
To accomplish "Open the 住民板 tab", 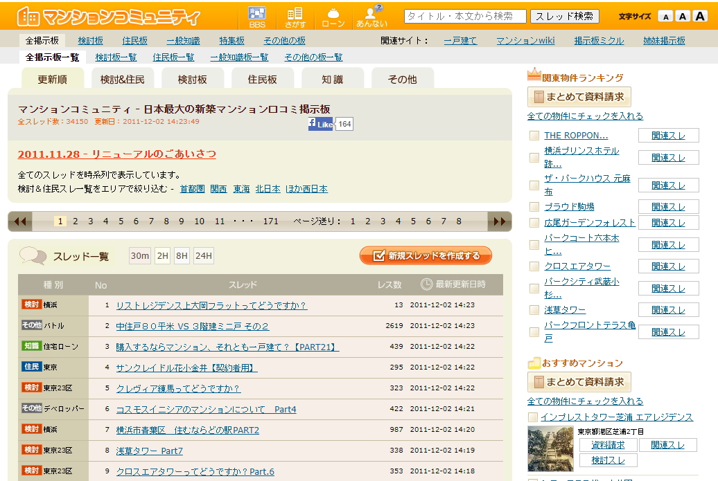I will [263, 79].
